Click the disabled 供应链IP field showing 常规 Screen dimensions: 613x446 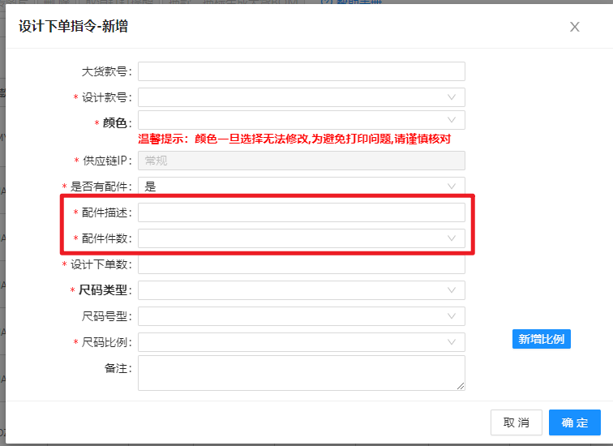pos(301,161)
